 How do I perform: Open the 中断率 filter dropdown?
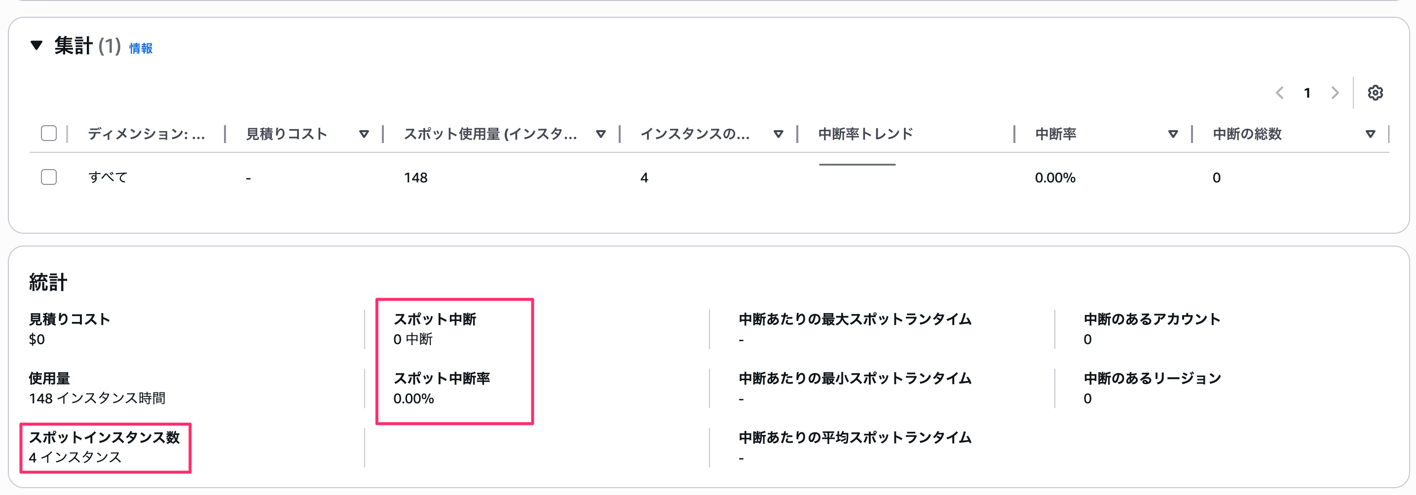[1174, 134]
